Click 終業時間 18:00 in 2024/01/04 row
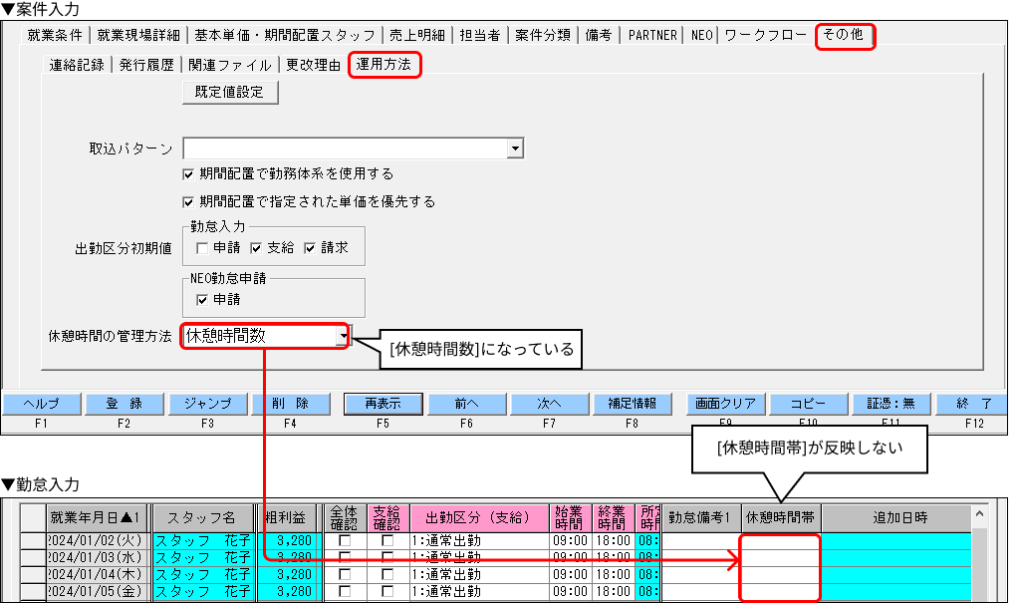Image resolution: width=1020 pixels, height=603 pixels. coord(614,574)
